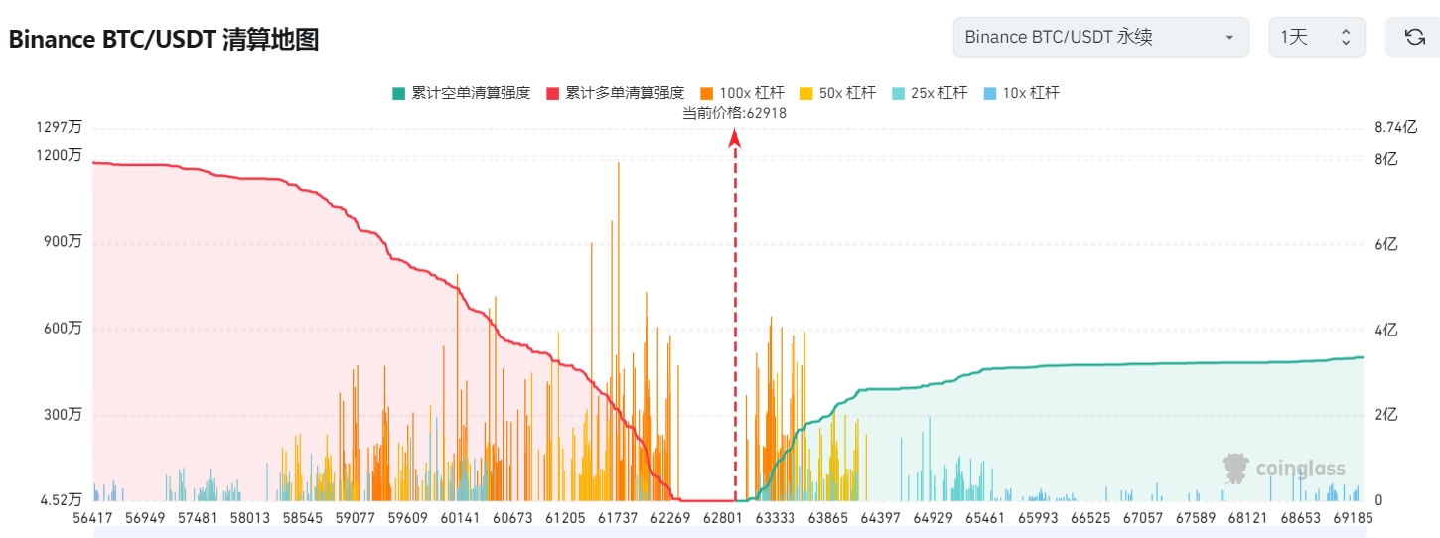Click the red arrowhead above current price line
Screen dimensions: 1440x538
click(735, 138)
